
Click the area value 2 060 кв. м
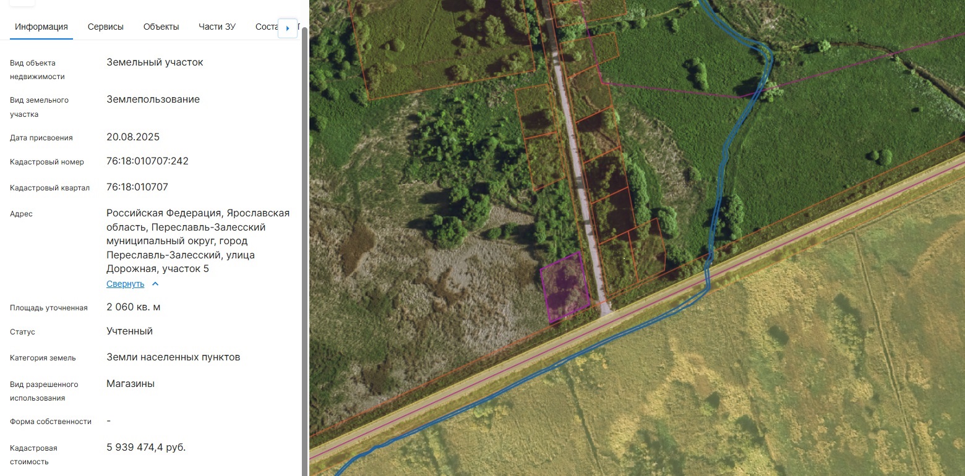click(x=133, y=307)
